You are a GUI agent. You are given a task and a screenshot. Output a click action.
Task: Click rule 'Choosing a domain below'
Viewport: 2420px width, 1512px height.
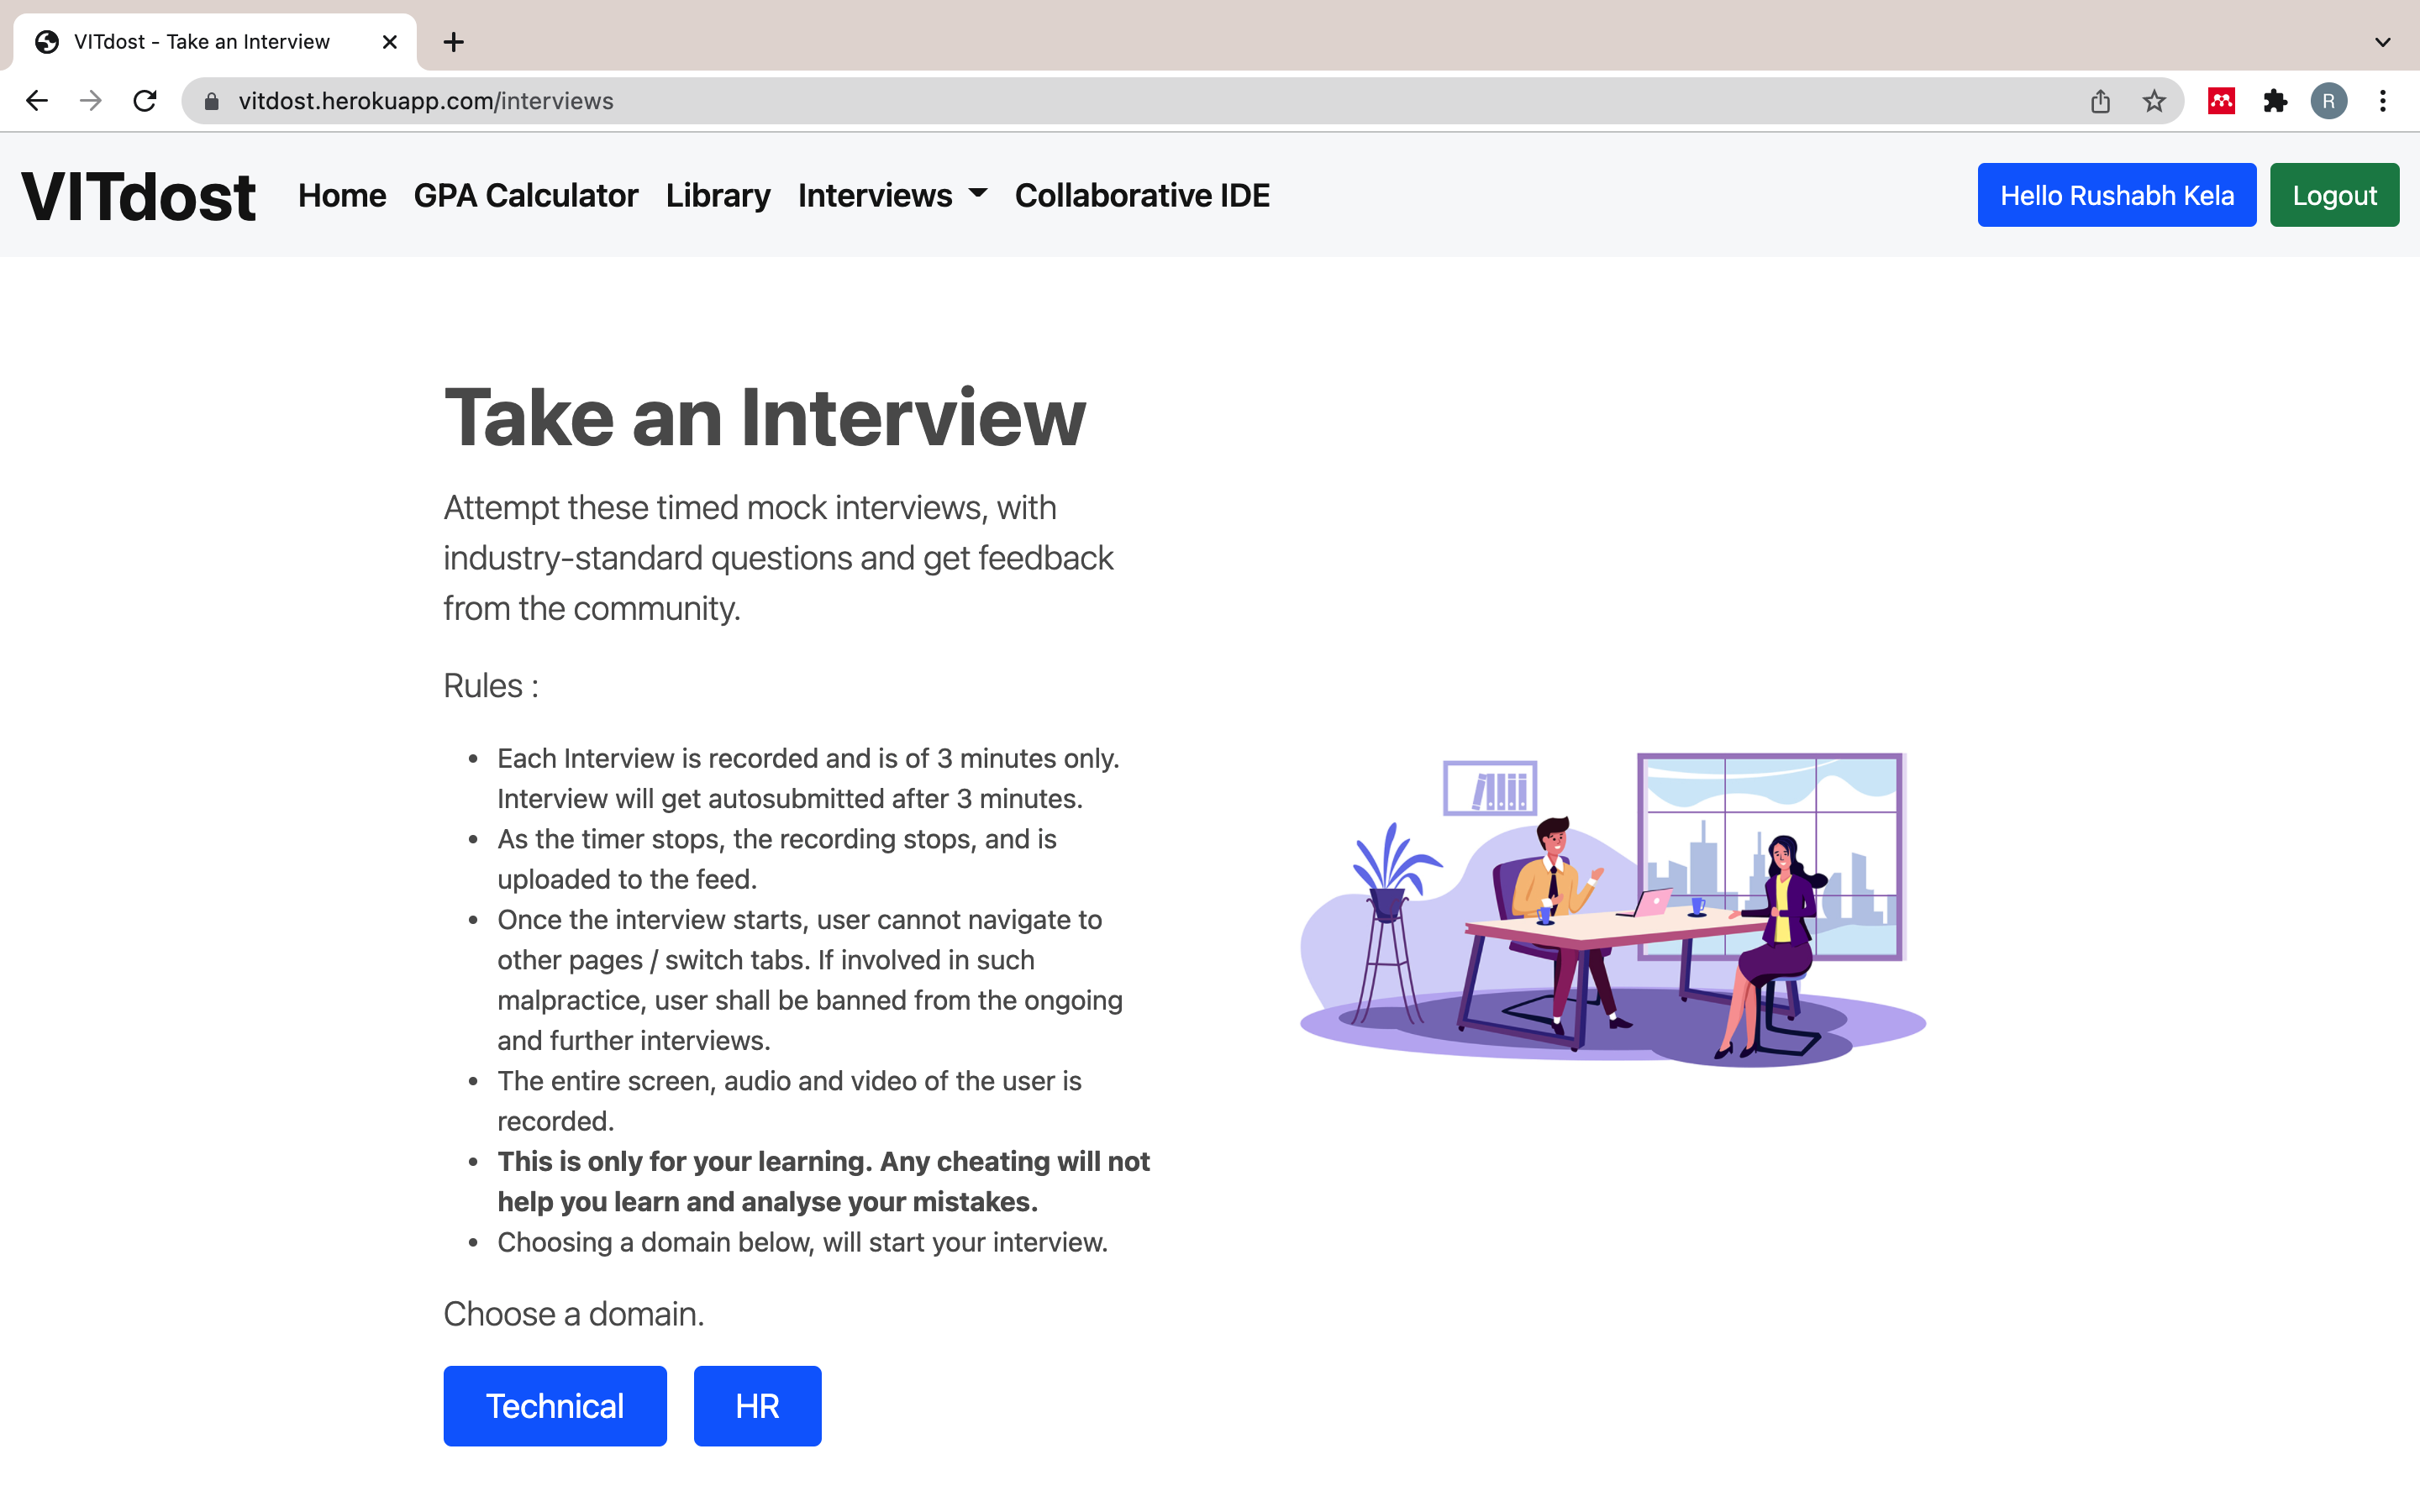point(803,1243)
